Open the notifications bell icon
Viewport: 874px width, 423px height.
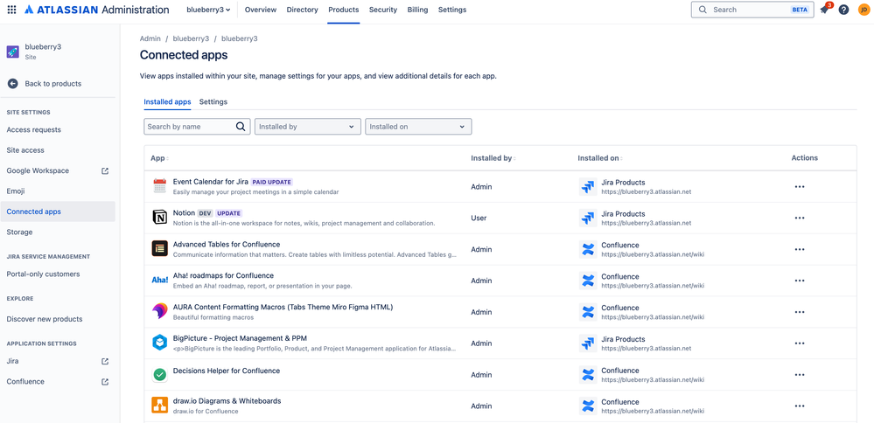pyautogui.click(x=824, y=10)
